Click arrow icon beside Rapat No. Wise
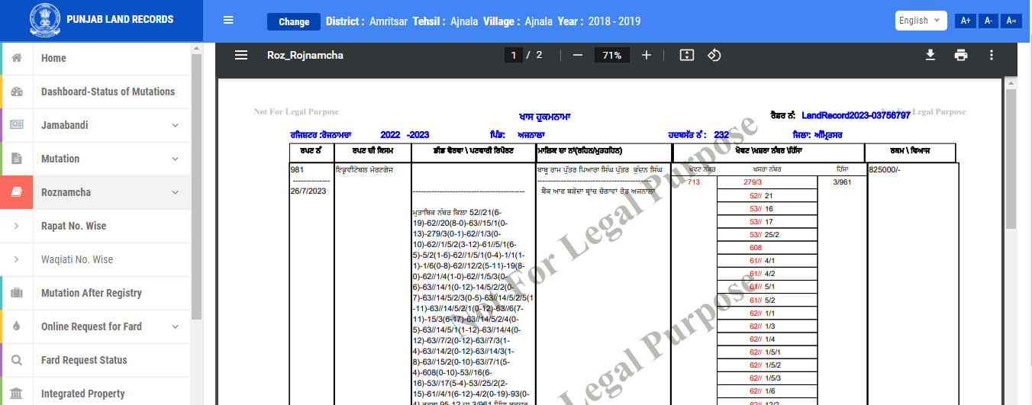This screenshot has width=1032, height=405. pyautogui.click(x=17, y=226)
